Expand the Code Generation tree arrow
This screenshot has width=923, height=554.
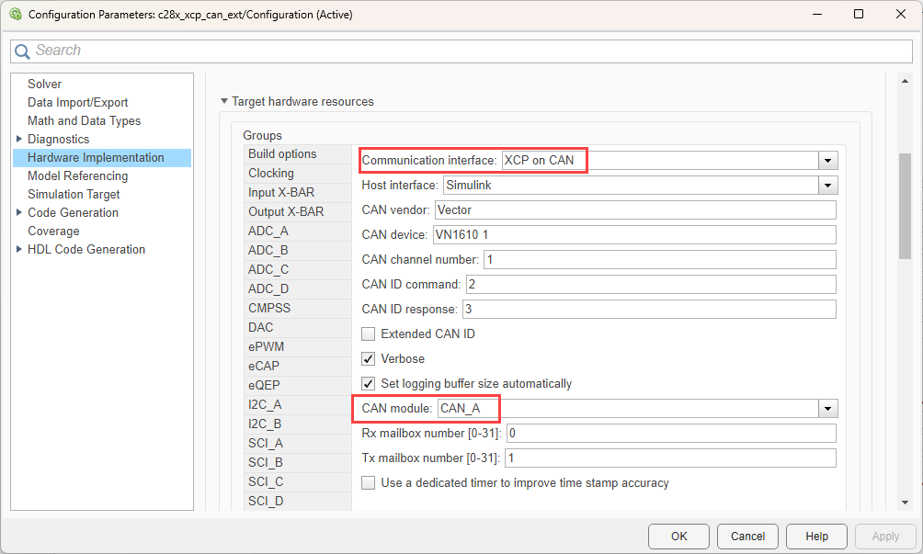(19, 212)
